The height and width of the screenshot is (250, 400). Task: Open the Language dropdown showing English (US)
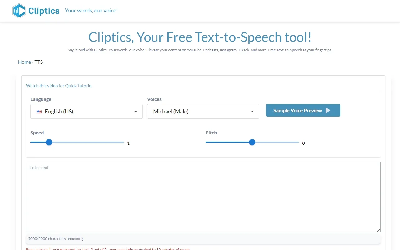[x=87, y=112]
